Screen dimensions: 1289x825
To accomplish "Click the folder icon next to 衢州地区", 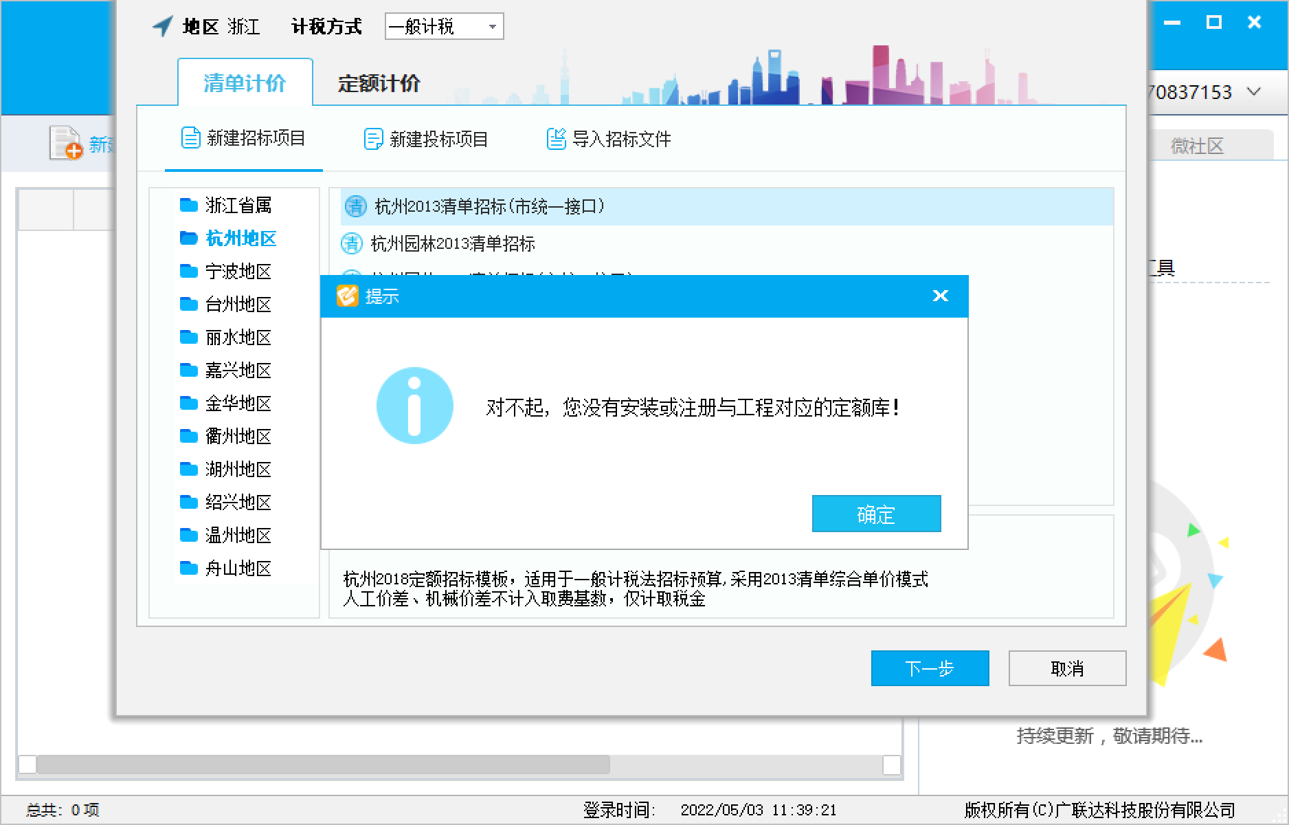I will click(x=188, y=436).
